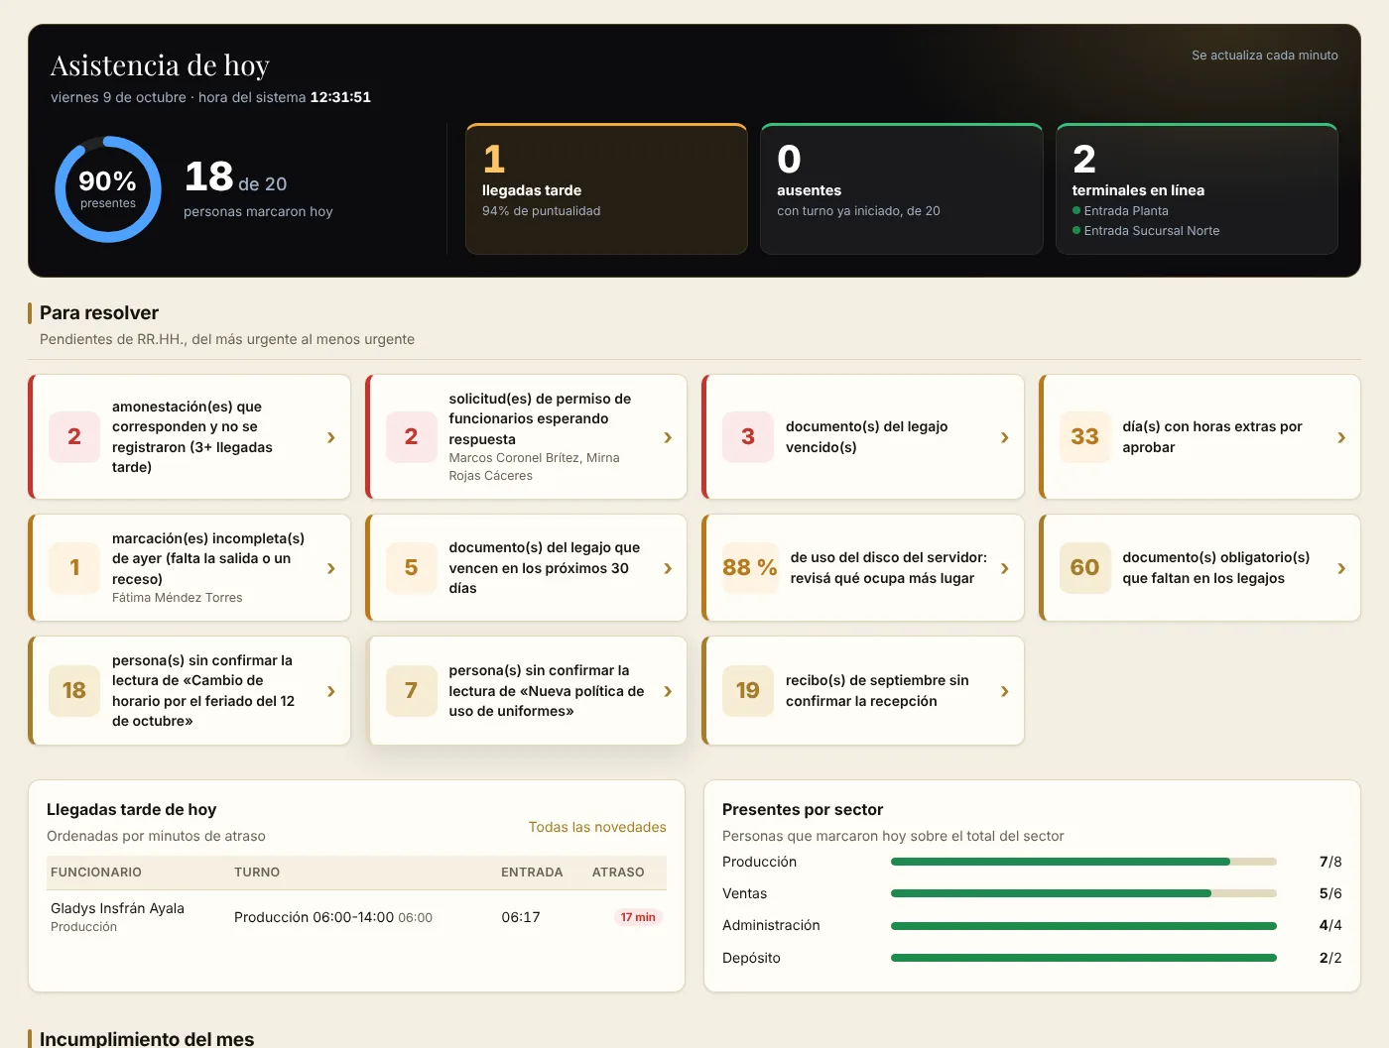
Task: Open the llegadas tarde summary card
Action: [x=606, y=189]
